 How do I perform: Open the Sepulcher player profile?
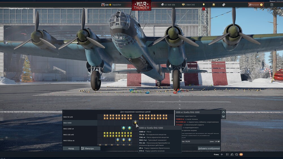117,5
